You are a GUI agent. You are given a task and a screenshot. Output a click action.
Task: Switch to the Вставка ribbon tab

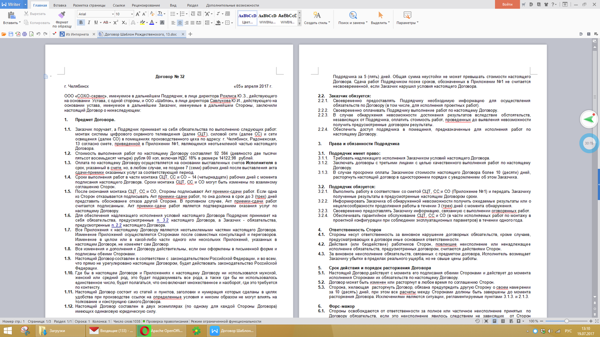click(60, 5)
